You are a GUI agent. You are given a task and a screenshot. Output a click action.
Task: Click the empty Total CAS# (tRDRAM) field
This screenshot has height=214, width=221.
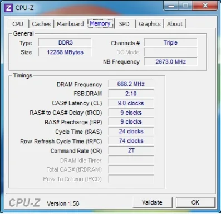pyautogui.click(x=131, y=169)
